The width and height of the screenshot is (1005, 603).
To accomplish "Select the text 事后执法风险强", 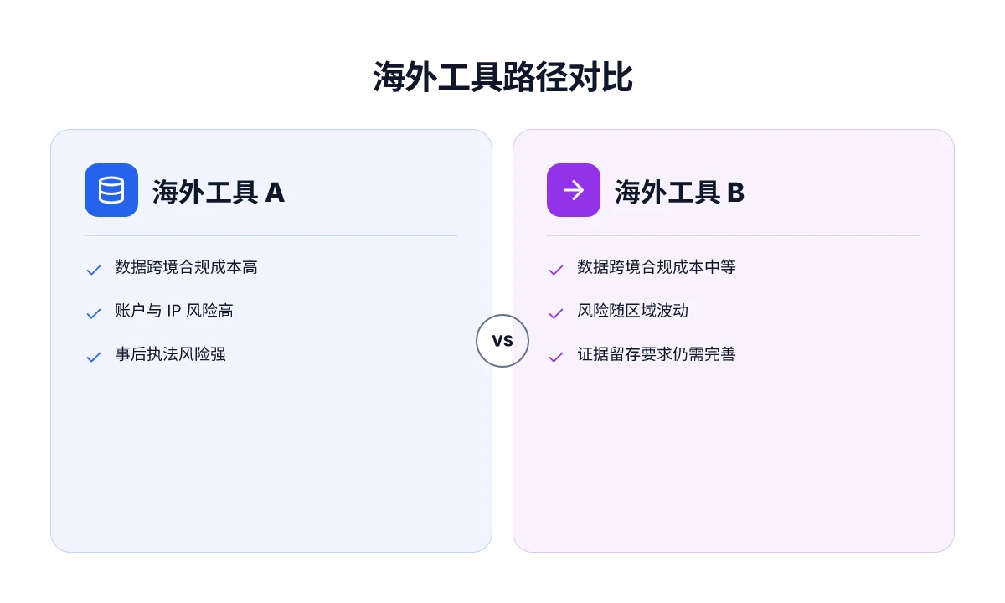I will tap(171, 354).
